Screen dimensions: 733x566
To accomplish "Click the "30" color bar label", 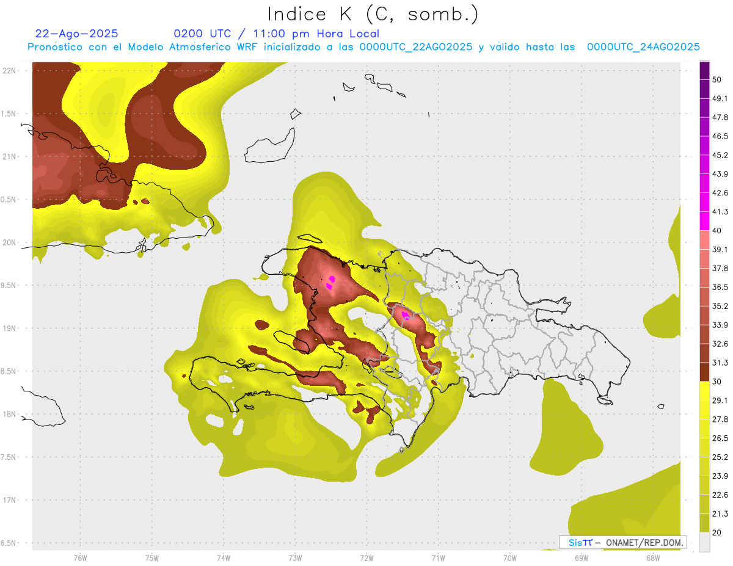I will (717, 382).
